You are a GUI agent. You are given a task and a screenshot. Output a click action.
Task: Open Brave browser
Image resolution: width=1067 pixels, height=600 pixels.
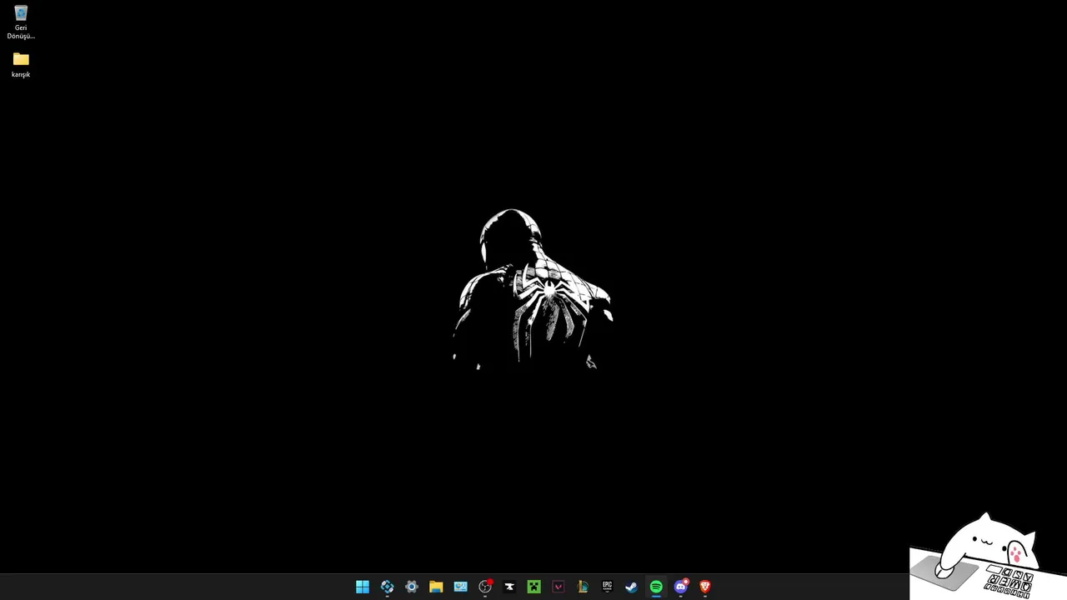[705, 587]
